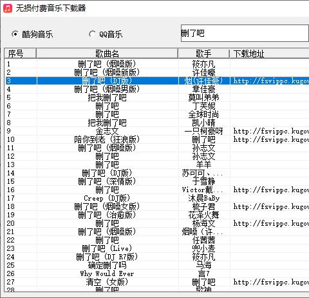The width and height of the screenshot is (309, 298).
Task: Select singer 苏可可 in row 14
Action: 202,173
